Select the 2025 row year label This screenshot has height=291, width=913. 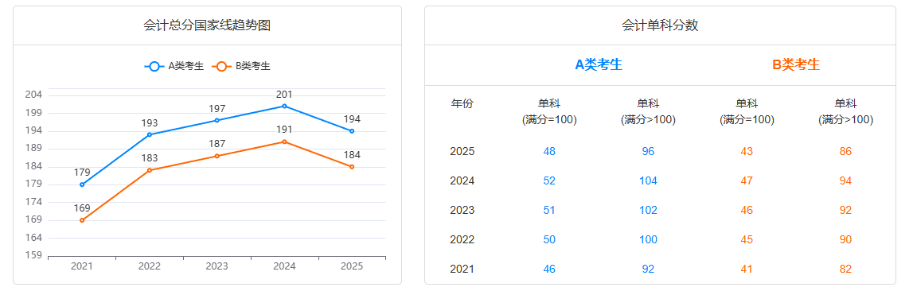[x=462, y=152]
